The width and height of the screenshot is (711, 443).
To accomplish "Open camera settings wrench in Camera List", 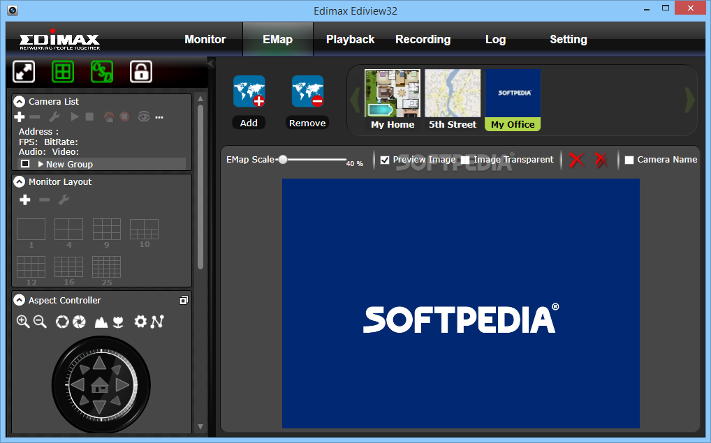I will (54, 117).
